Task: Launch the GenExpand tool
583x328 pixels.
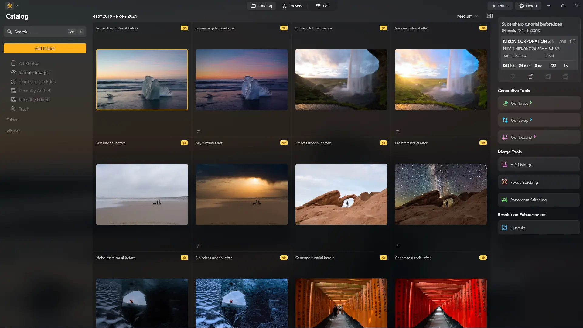Action: [538, 137]
